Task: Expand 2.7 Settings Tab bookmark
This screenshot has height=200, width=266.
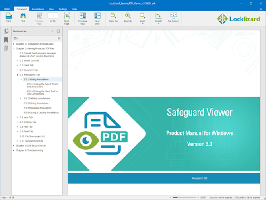Action: click(x=17, y=122)
